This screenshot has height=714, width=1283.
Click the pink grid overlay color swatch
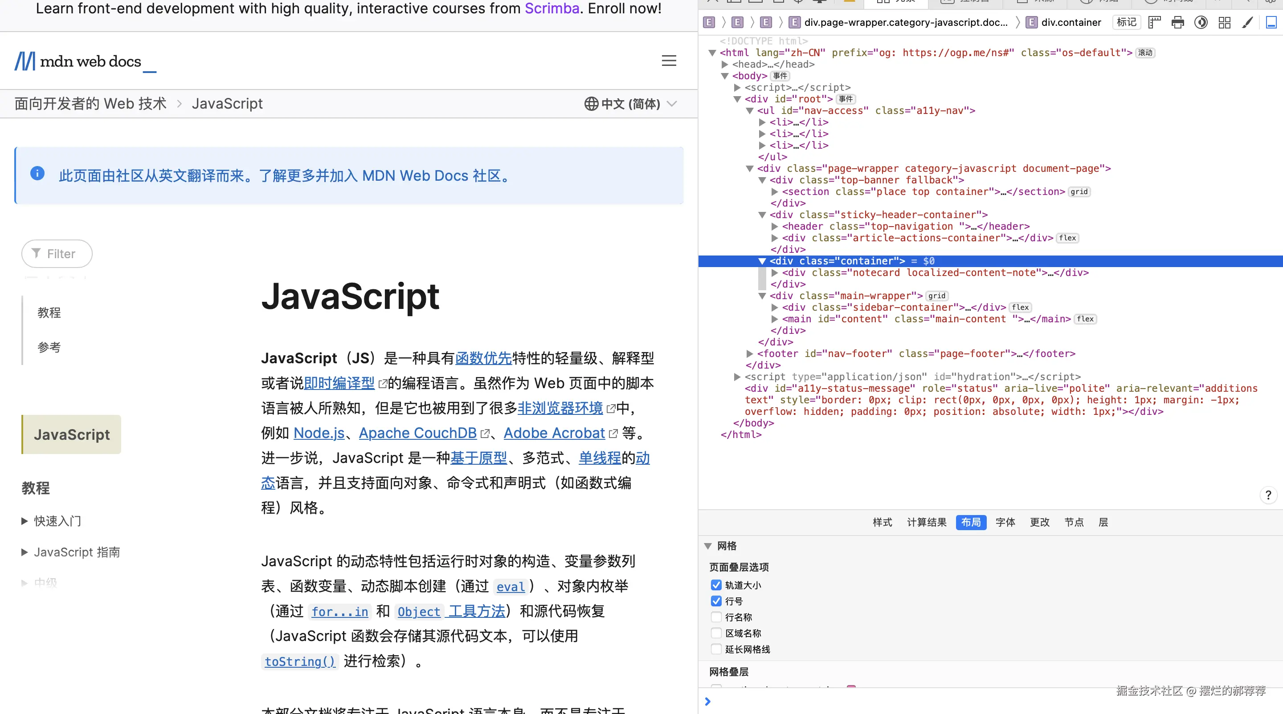[x=851, y=687]
